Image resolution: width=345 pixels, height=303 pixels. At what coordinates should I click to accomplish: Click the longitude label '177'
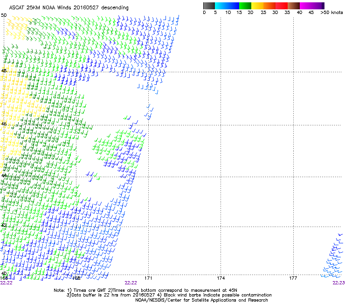(293, 278)
